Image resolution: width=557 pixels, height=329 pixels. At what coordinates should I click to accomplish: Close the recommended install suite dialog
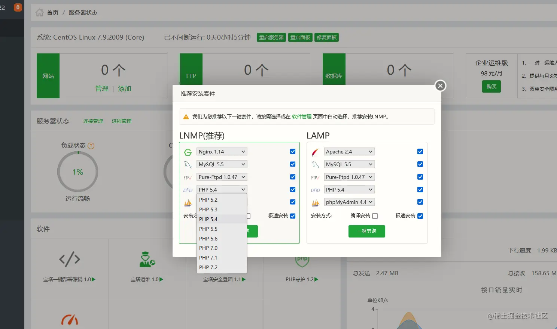tap(440, 86)
